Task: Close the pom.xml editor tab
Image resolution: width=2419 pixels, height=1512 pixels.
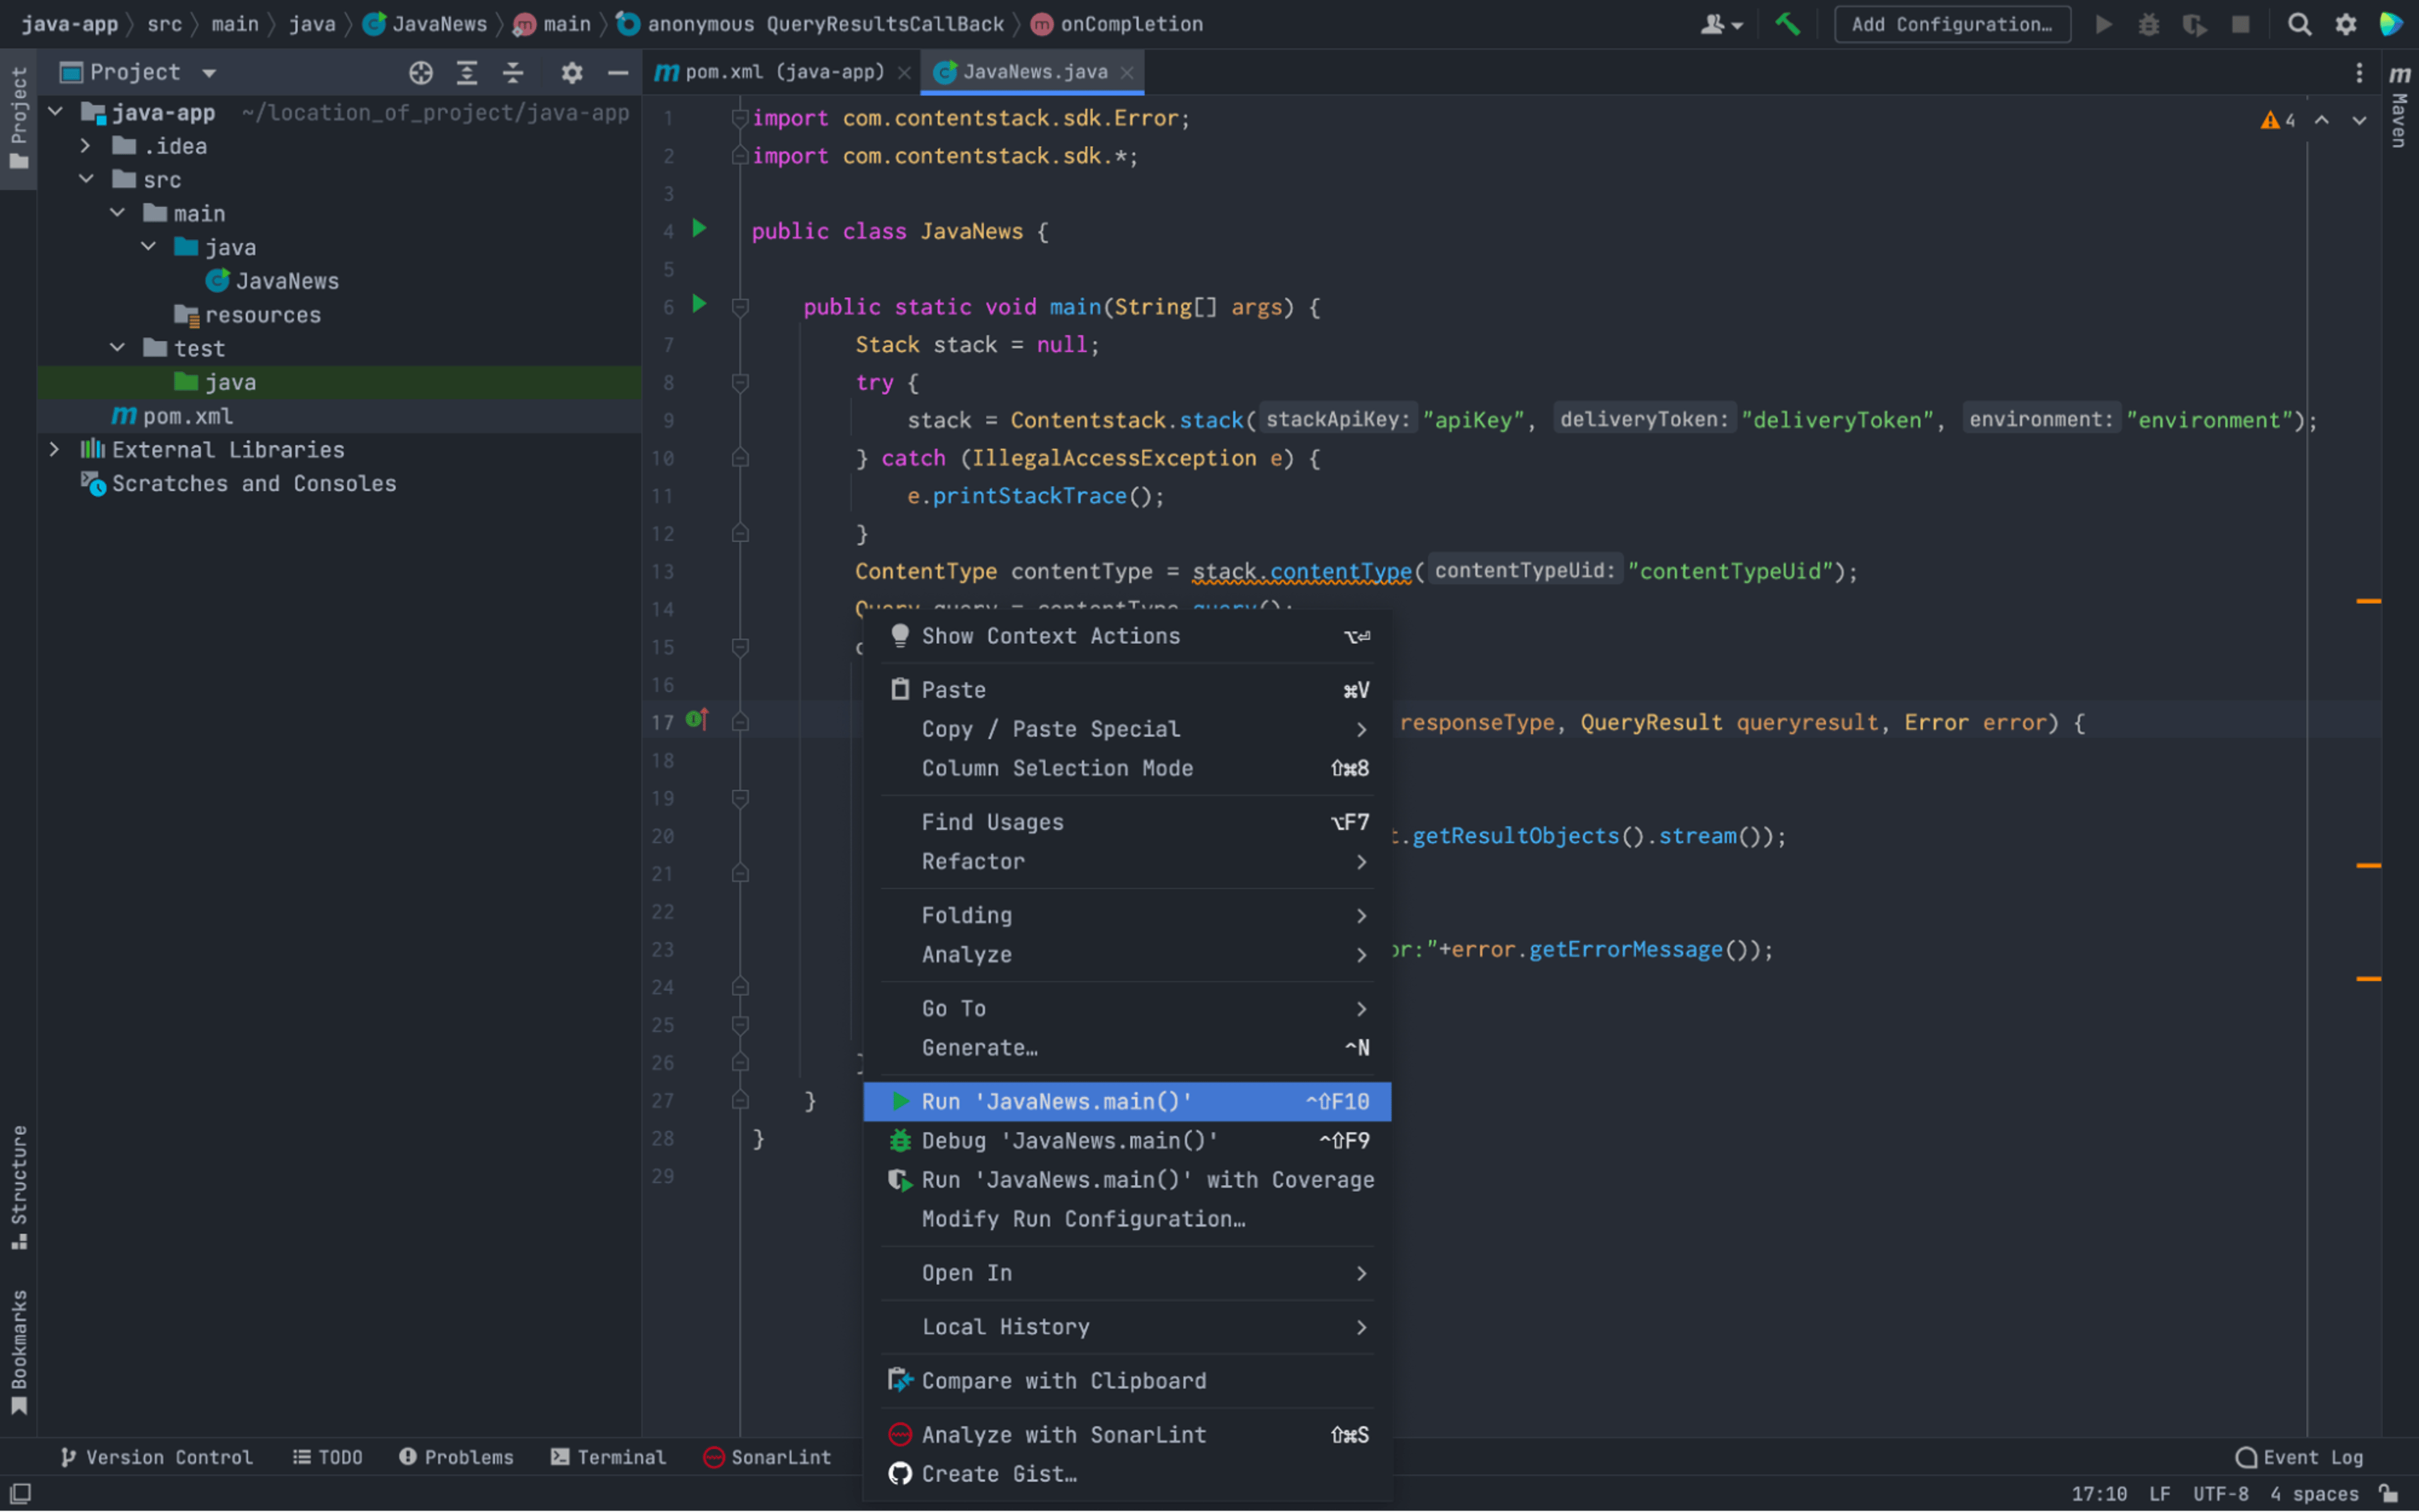Action: click(x=903, y=72)
